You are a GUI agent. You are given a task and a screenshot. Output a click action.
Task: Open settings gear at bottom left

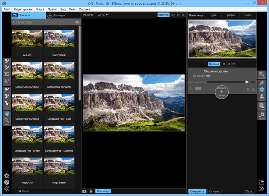(7, 176)
